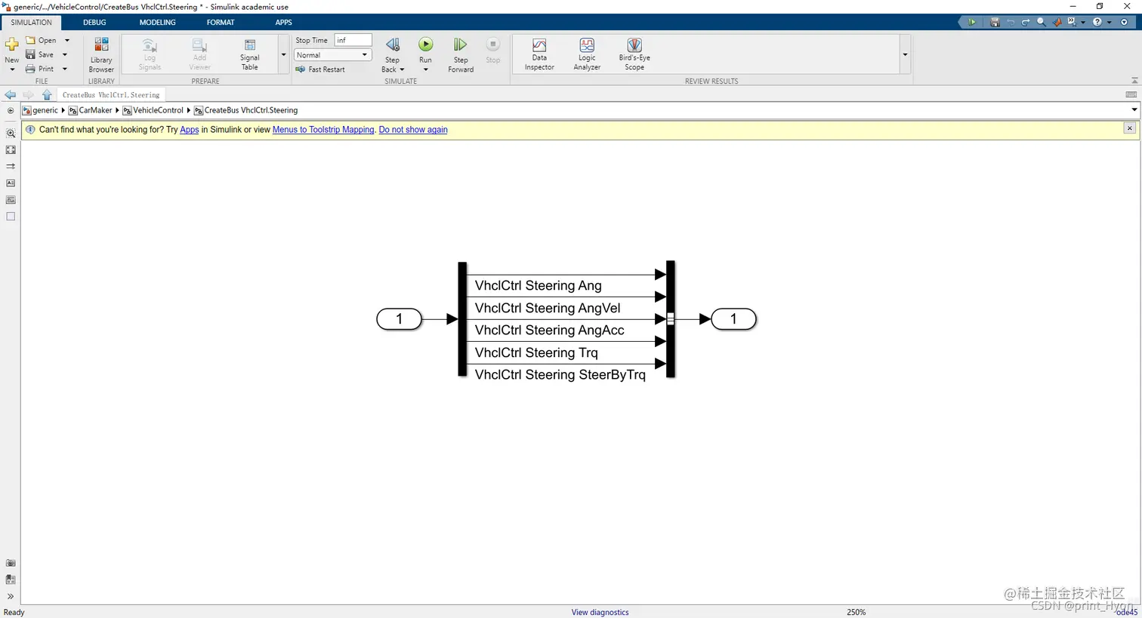Open the Data Inspector

click(539, 54)
